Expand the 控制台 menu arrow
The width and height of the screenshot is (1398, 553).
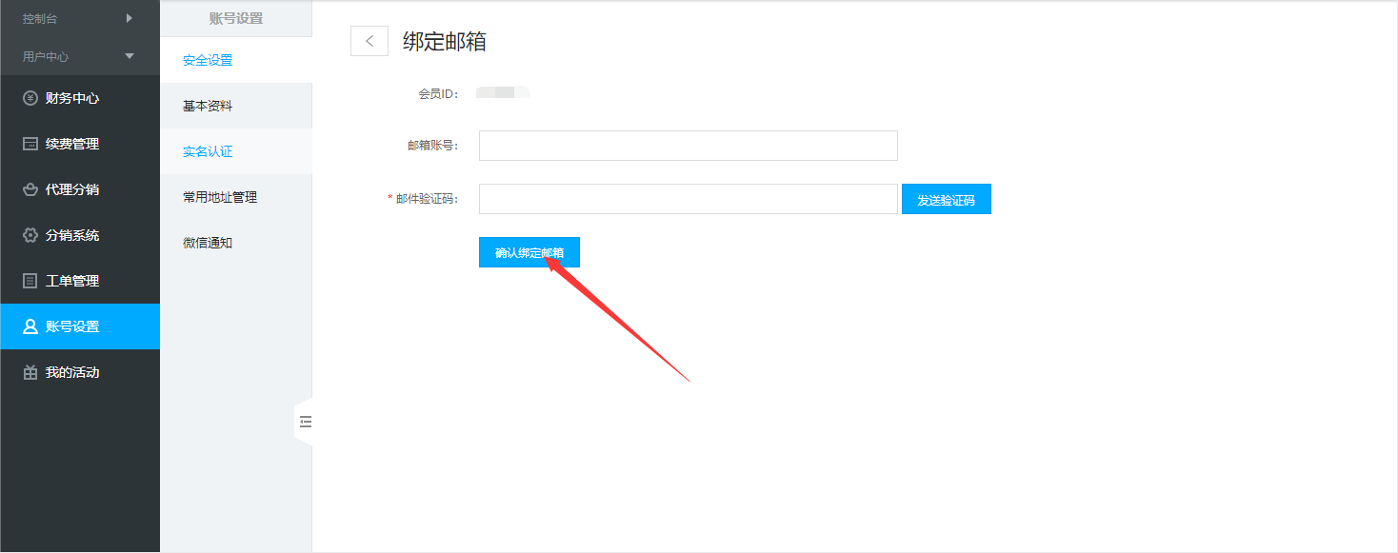click(x=130, y=18)
